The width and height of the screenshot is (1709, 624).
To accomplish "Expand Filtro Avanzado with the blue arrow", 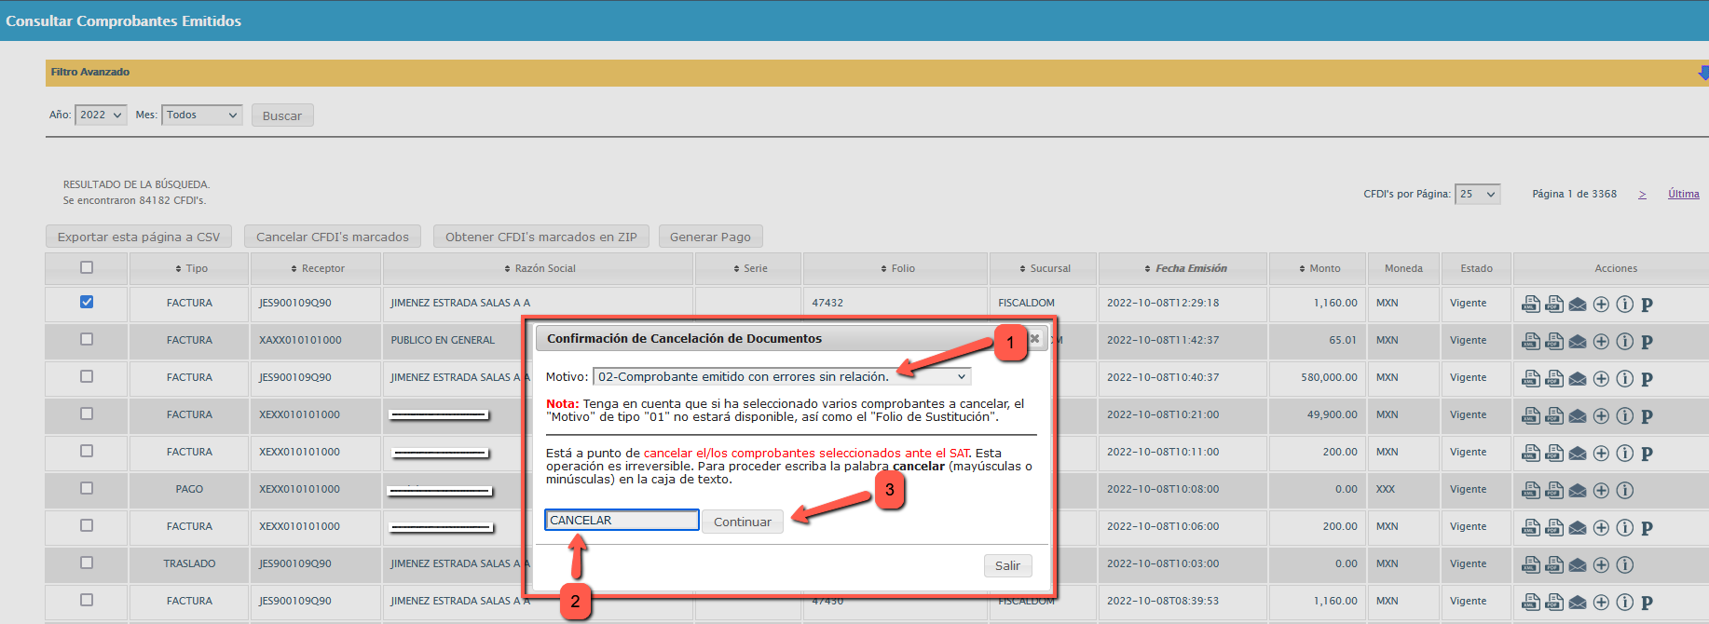I will [x=1702, y=73].
